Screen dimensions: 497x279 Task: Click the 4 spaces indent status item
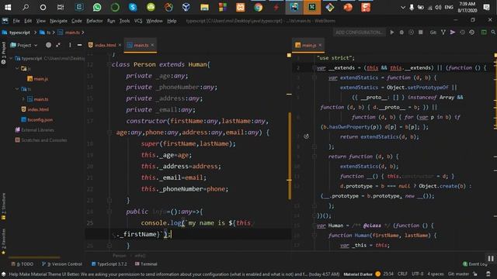tap(436, 274)
